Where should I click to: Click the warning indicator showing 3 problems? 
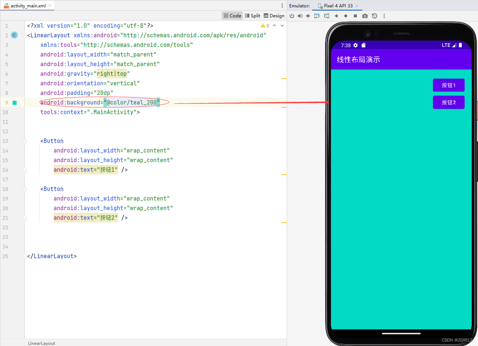[265, 26]
